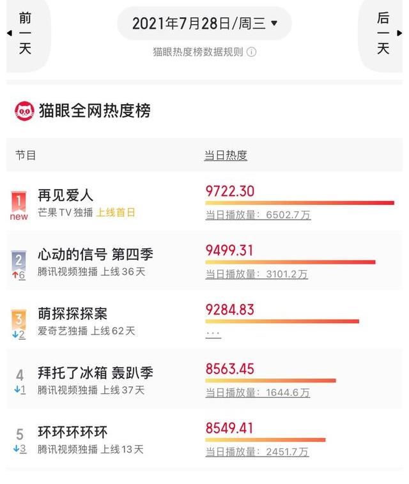Click the rank 5 number marker
The height and width of the screenshot is (484, 409).
click(x=20, y=434)
